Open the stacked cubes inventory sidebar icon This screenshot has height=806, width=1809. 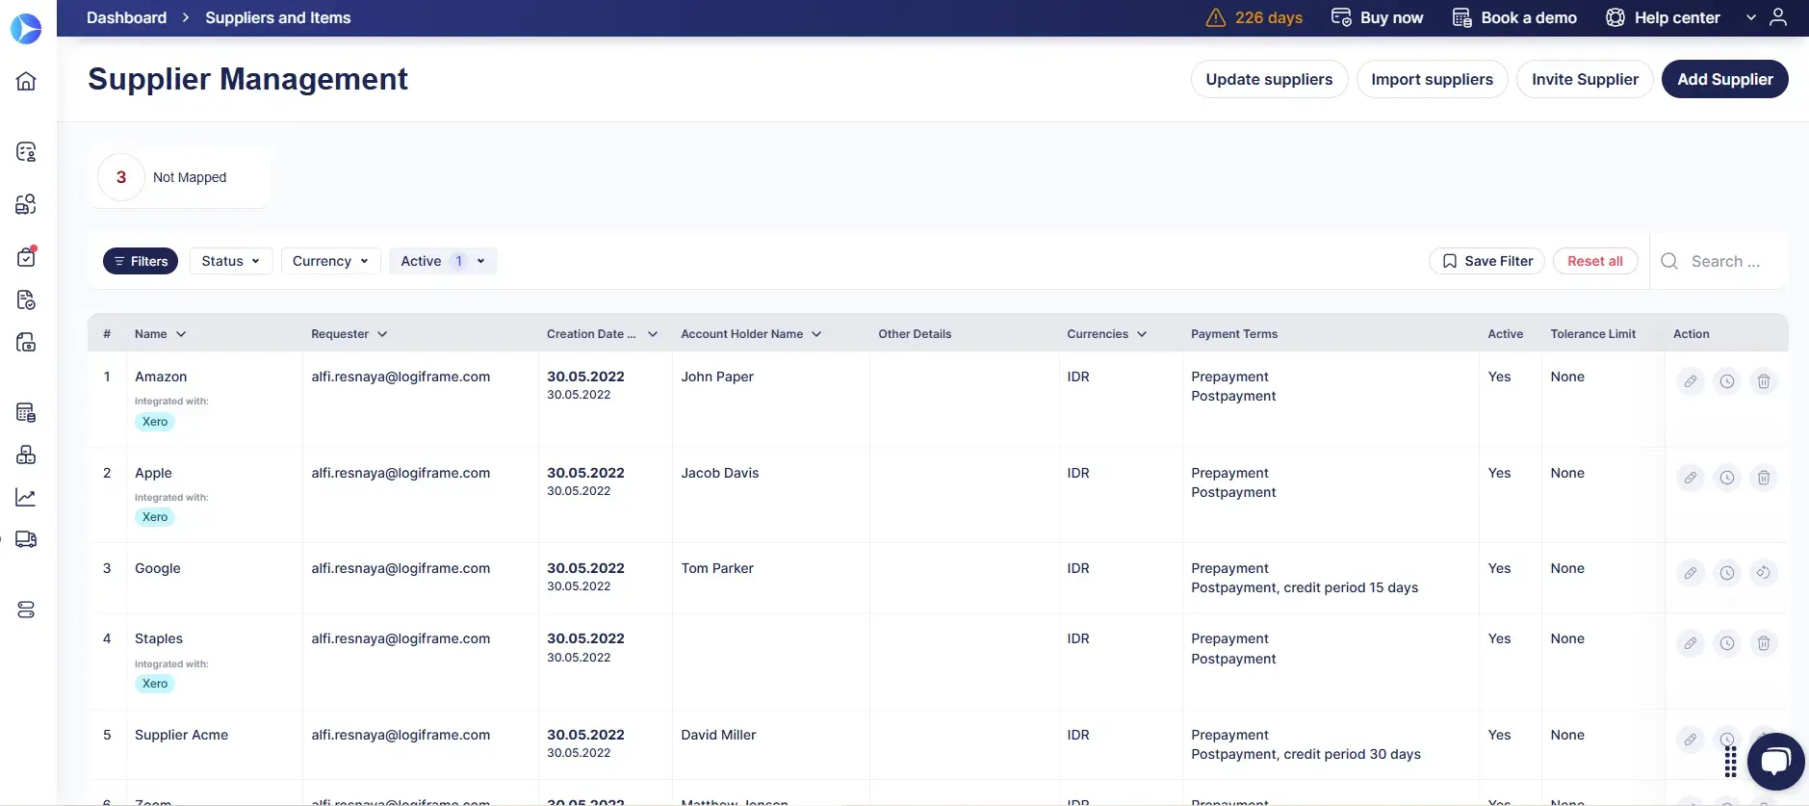pyautogui.click(x=26, y=455)
